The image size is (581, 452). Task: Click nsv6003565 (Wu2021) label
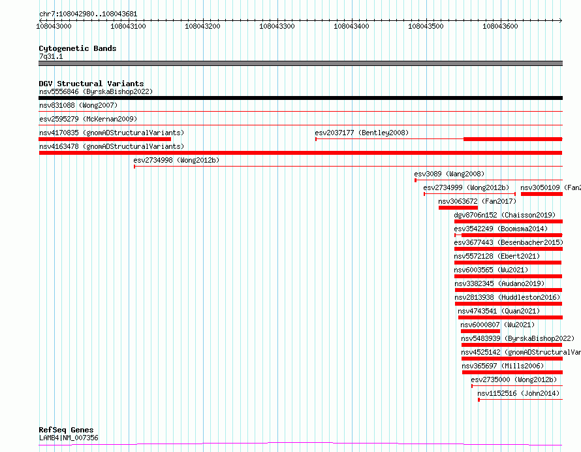click(491, 270)
